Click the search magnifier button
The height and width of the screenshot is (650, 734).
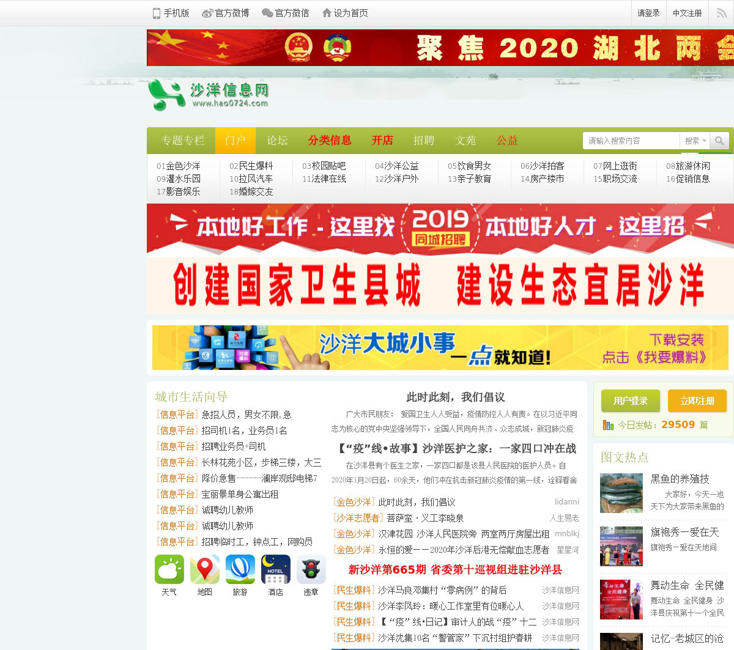(x=719, y=141)
